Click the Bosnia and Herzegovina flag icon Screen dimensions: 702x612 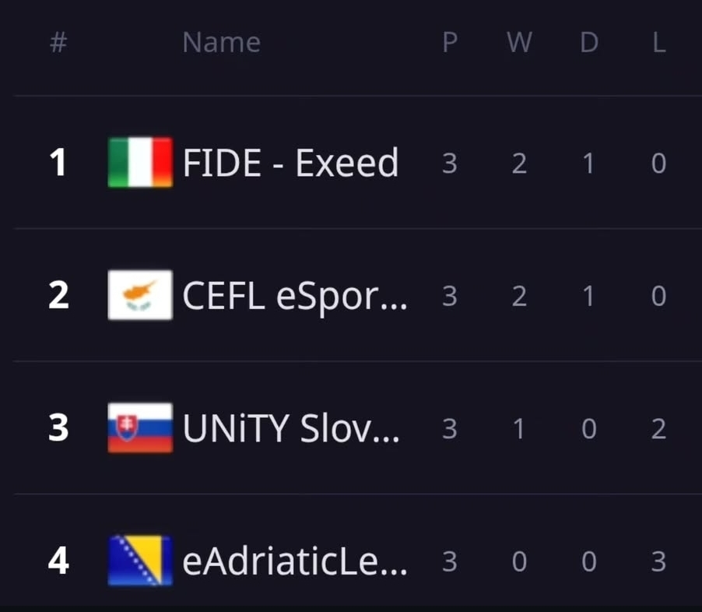coord(140,561)
